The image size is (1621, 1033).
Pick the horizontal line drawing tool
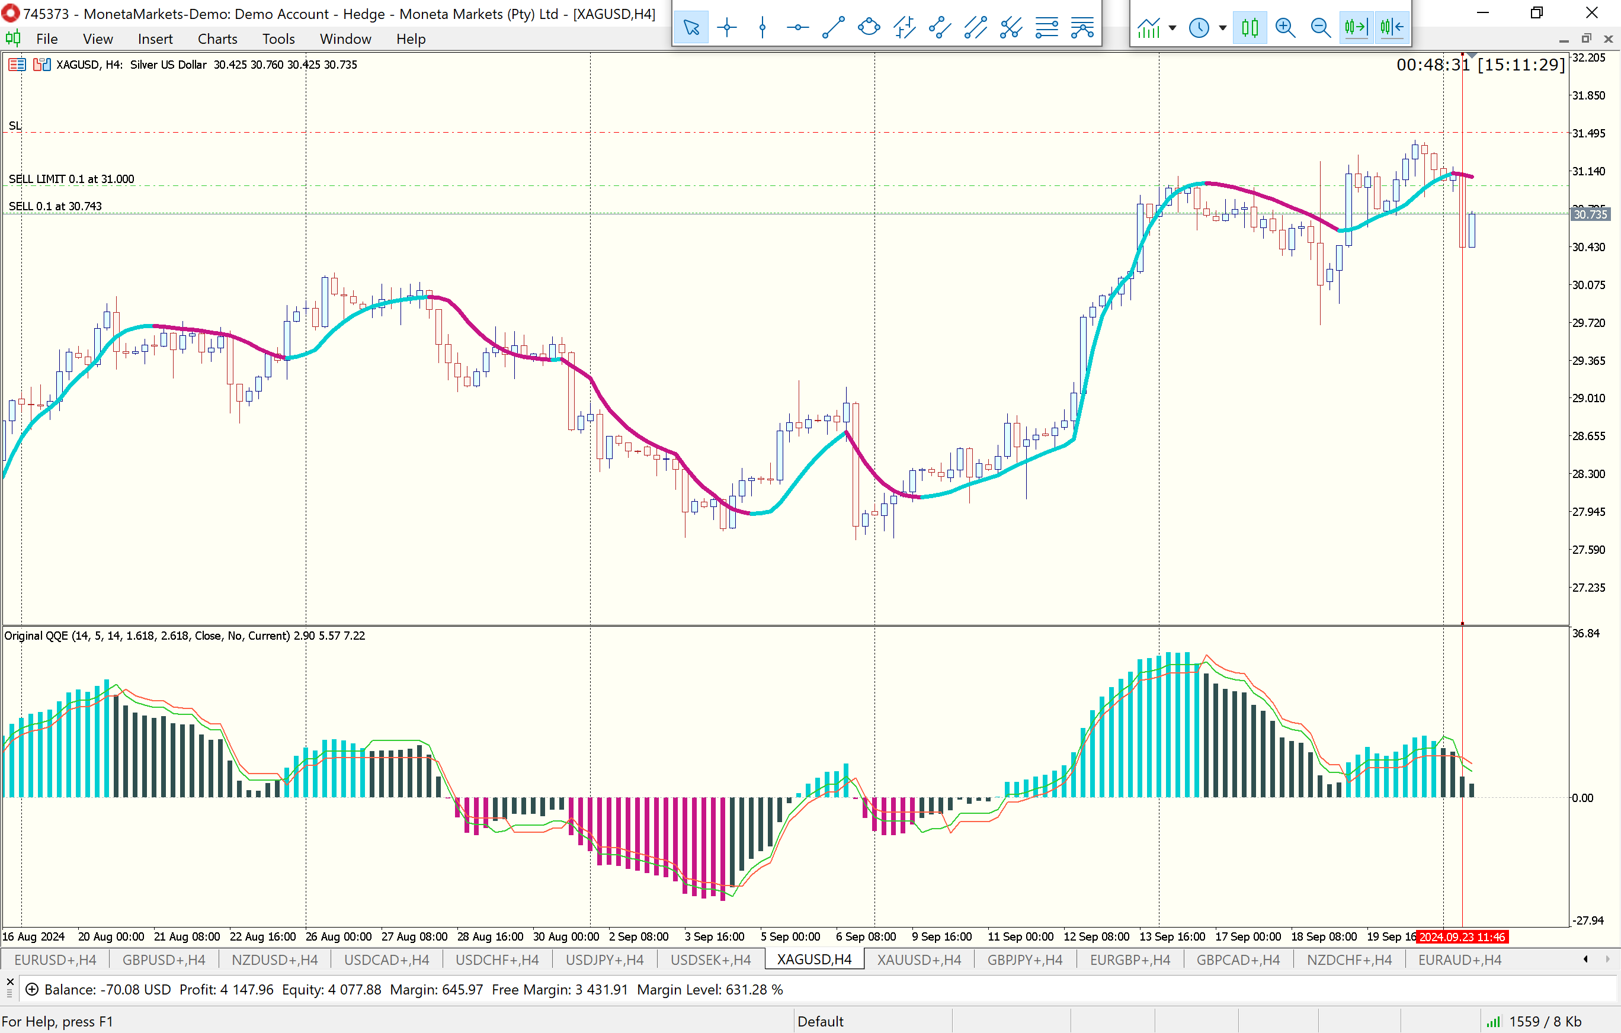797,28
